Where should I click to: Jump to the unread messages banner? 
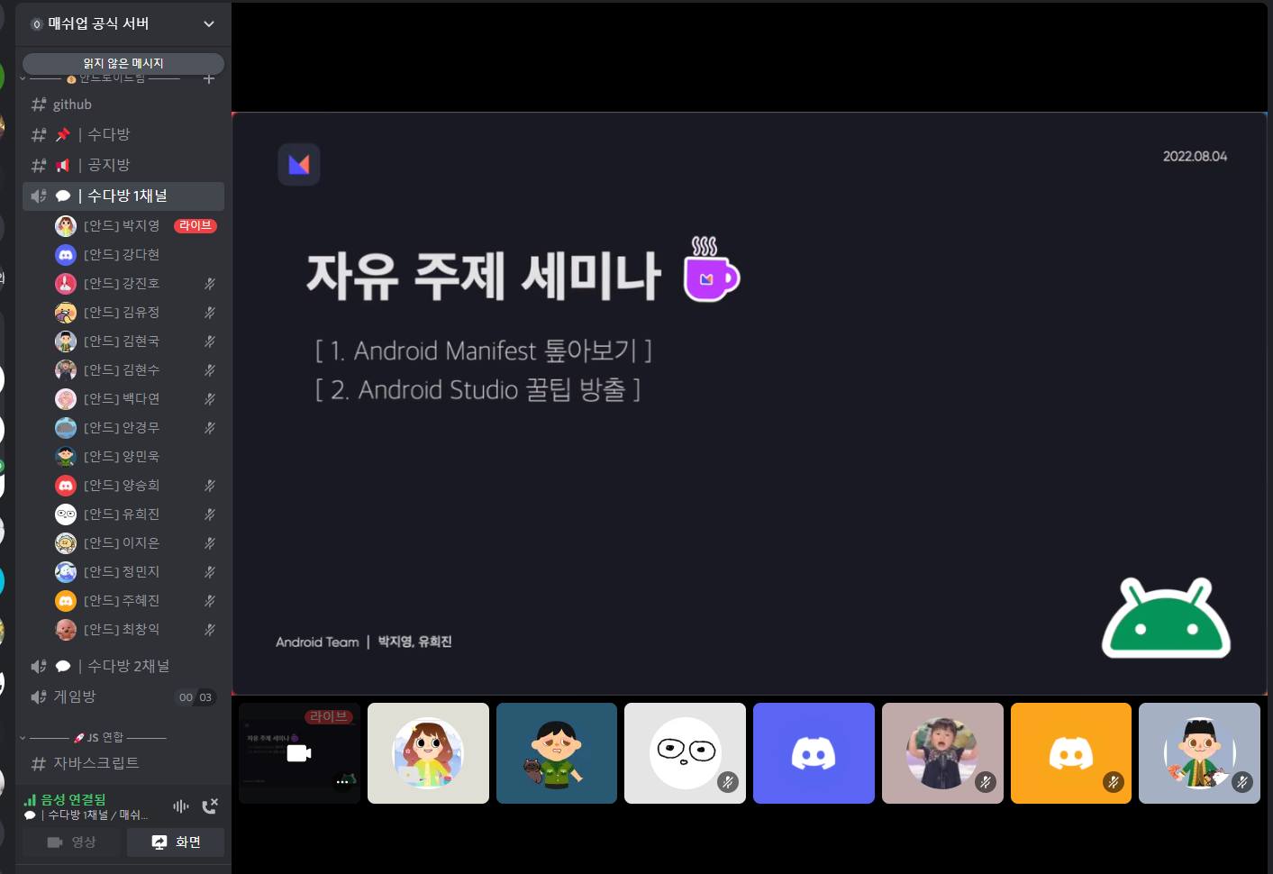[123, 63]
